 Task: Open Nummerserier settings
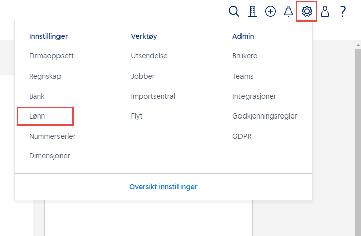coord(52,136)
